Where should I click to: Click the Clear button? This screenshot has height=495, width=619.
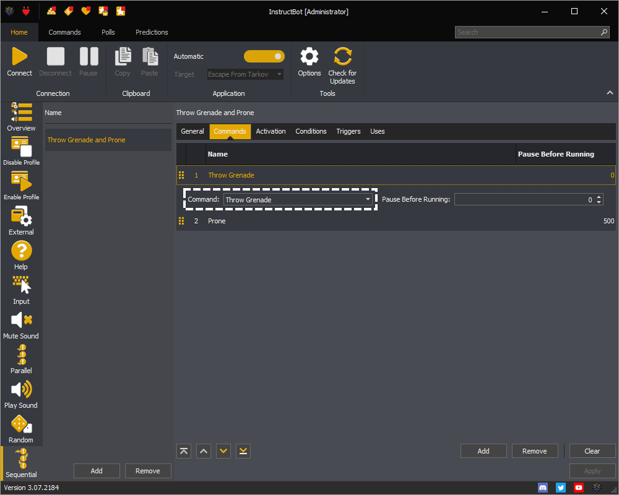(592, 451)
